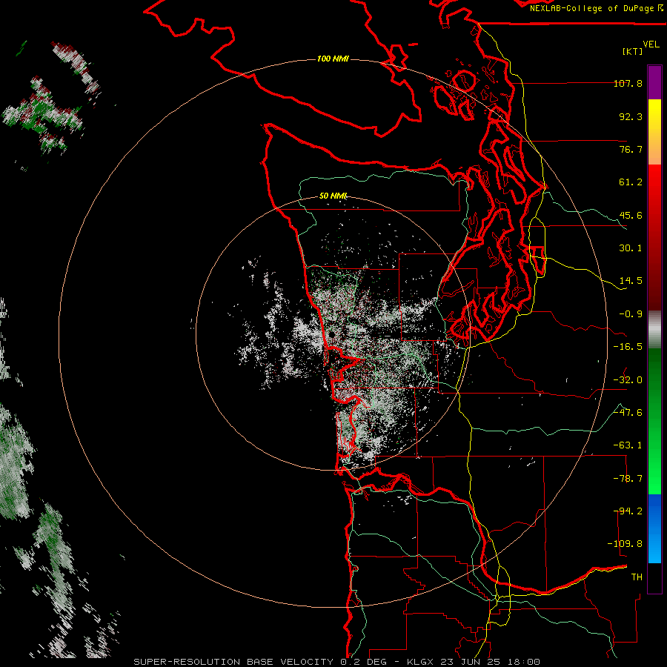Click the 61.2 velocity scale value
The height and width of the screenshot is (667, 667).
point(631,182)
